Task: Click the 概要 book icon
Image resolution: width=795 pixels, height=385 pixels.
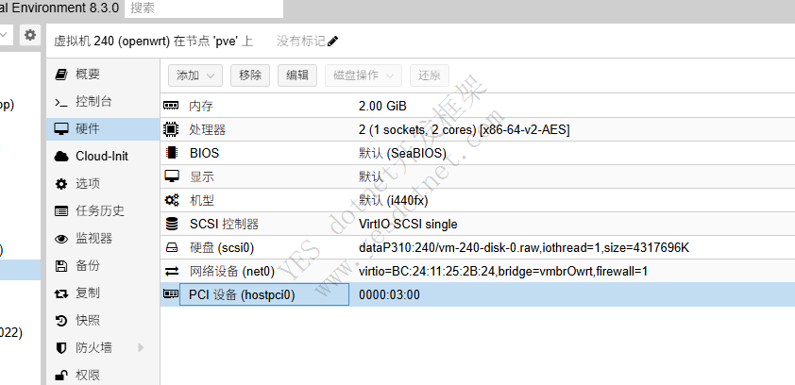Action: (x=60, y=75)
